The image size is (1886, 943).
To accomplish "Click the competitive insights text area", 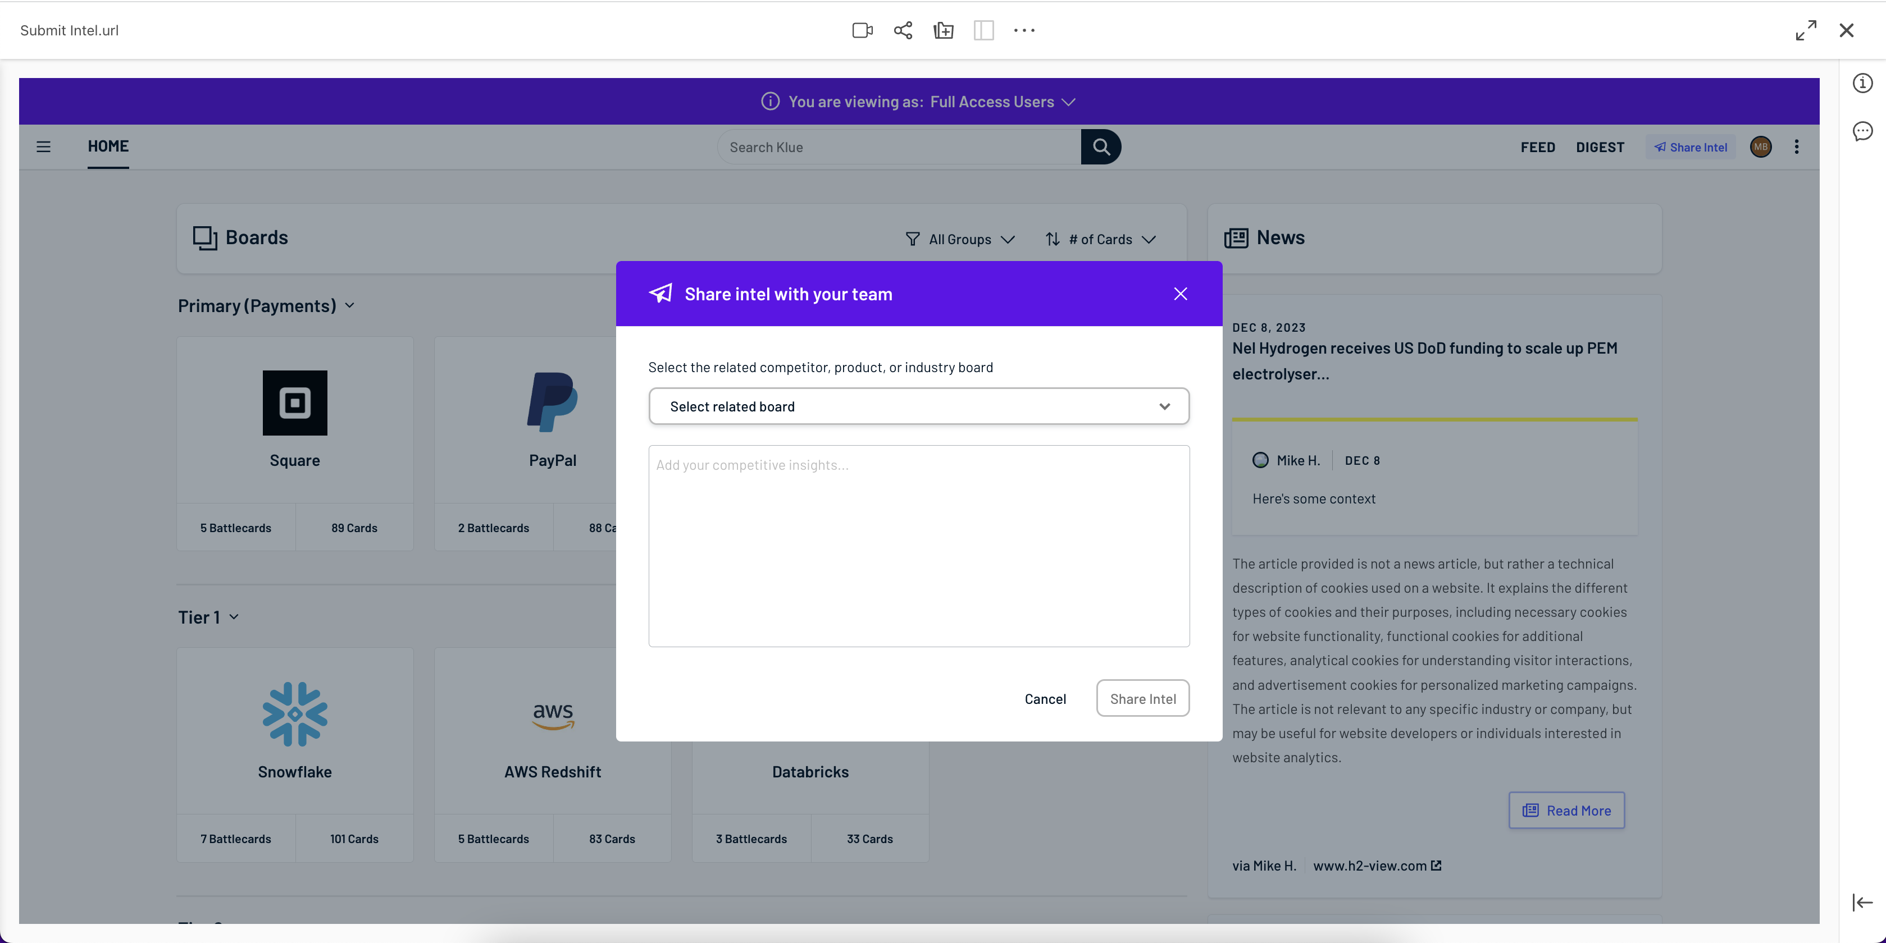I will tap(918, 546).
